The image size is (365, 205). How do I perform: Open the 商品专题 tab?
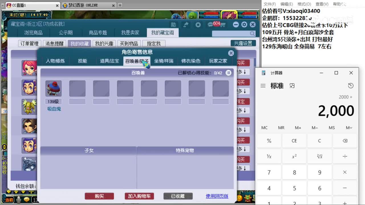[x=98, y=33]
